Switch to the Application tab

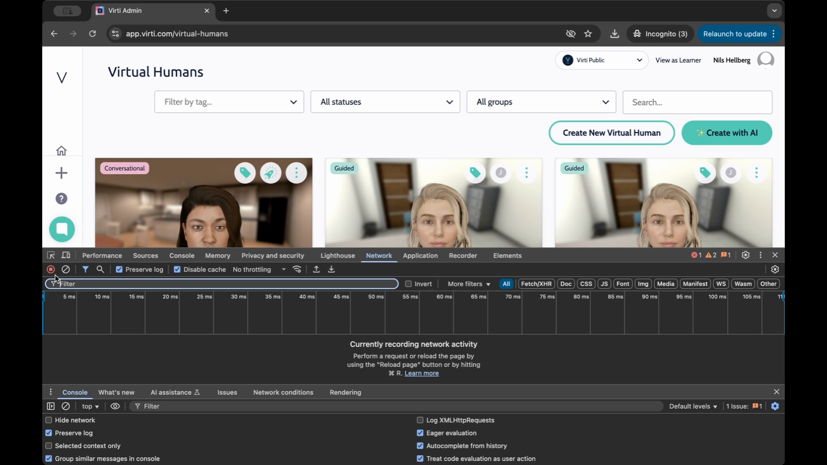[420, 255]
